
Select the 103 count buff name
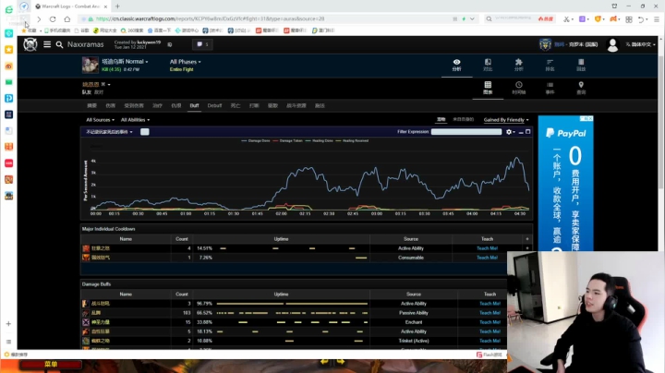pos(96,313)
